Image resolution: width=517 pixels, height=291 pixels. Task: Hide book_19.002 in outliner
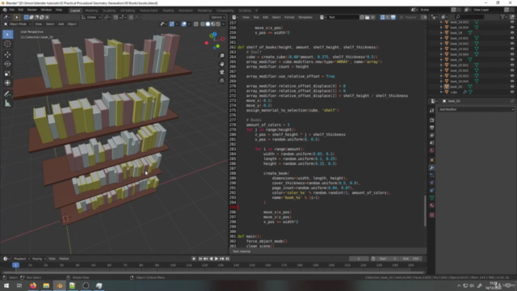512,44
